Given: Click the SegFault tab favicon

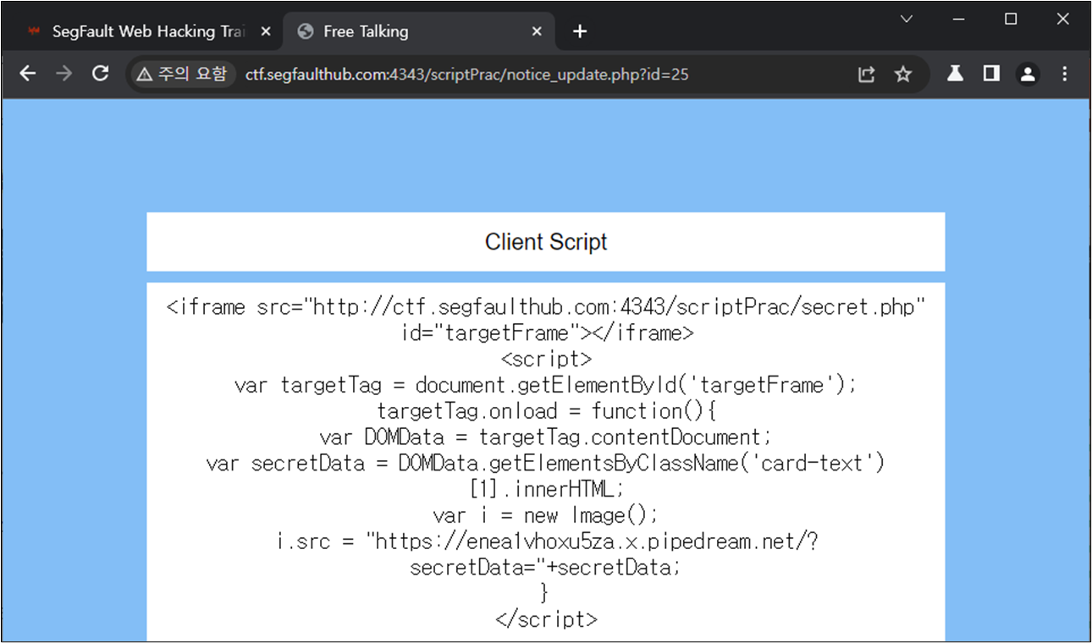Looking at the screenshot, I should point(34,31).
